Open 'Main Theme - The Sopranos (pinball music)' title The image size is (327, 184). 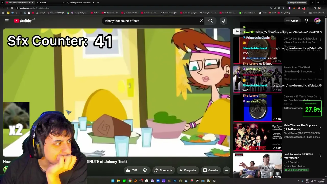click(300, 128)
